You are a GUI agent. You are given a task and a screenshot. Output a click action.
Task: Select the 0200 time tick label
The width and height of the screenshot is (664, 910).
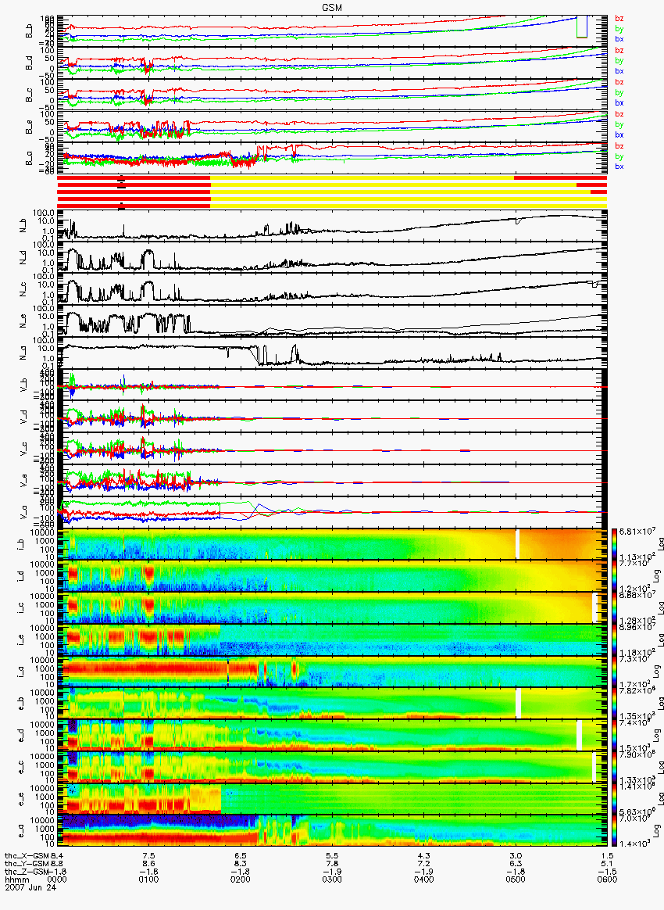pyautogui.click(x=240, y=880)
